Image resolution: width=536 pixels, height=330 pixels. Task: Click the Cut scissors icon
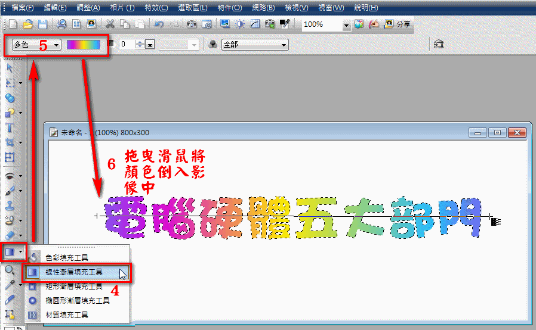pos(110,24)
